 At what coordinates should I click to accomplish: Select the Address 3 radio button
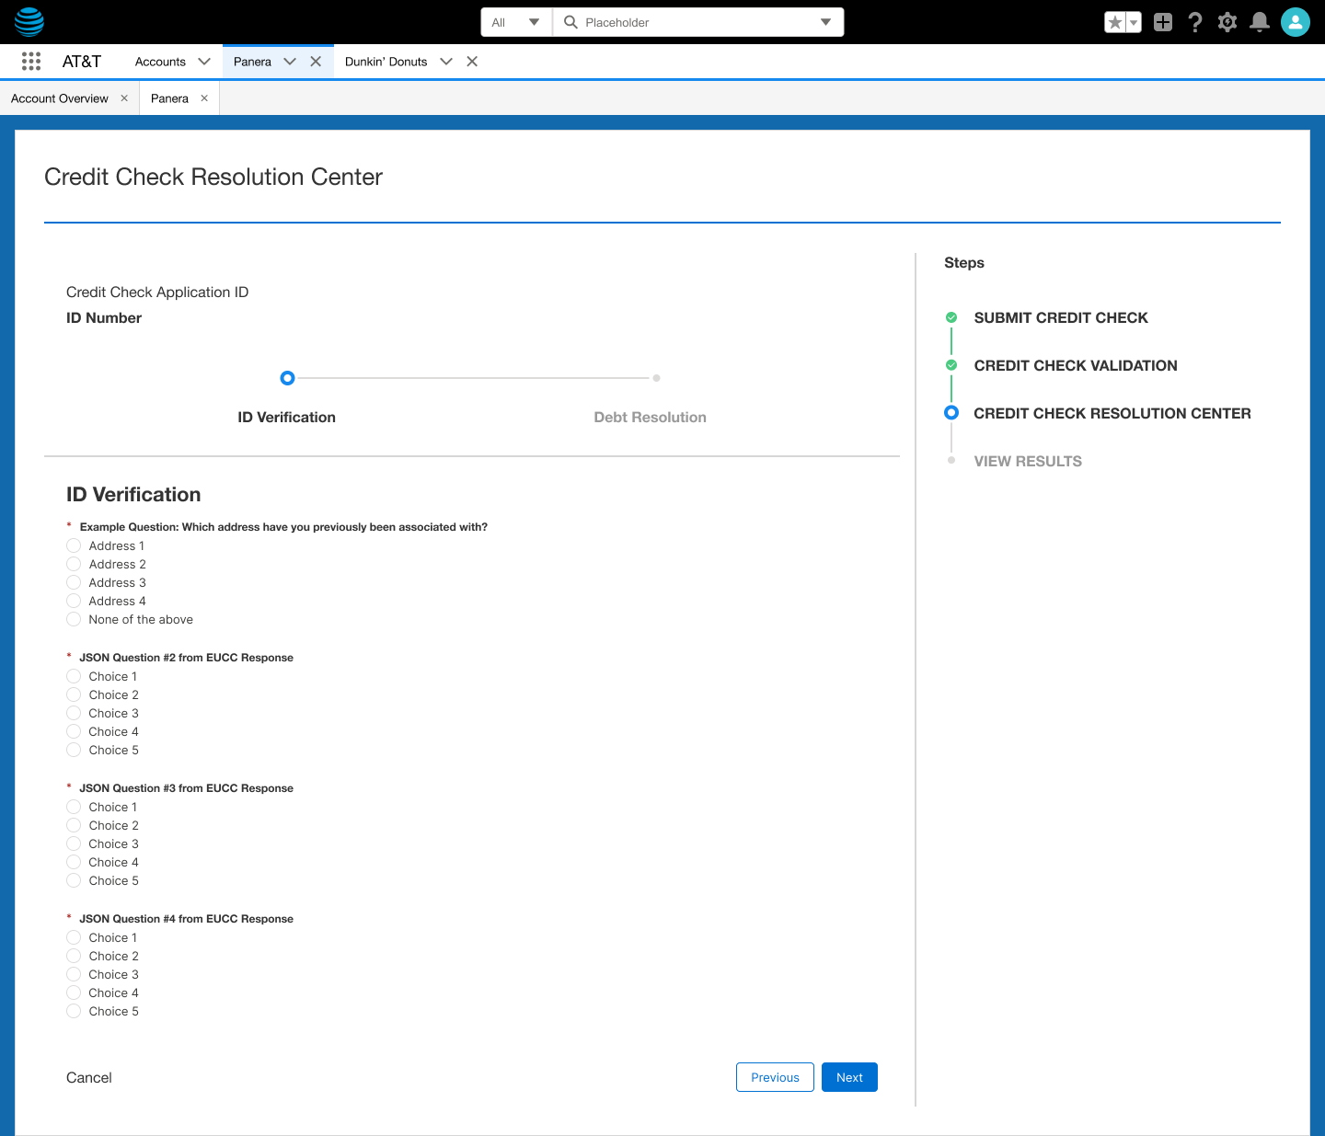[74, 582]
